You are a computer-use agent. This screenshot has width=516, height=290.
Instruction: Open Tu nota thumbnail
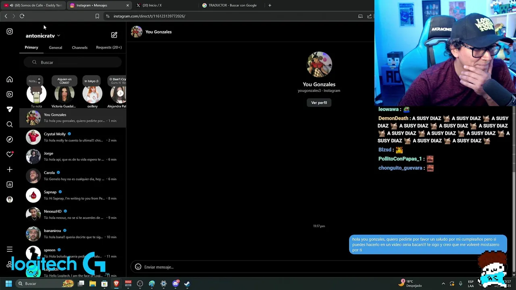tap(36, 93)
